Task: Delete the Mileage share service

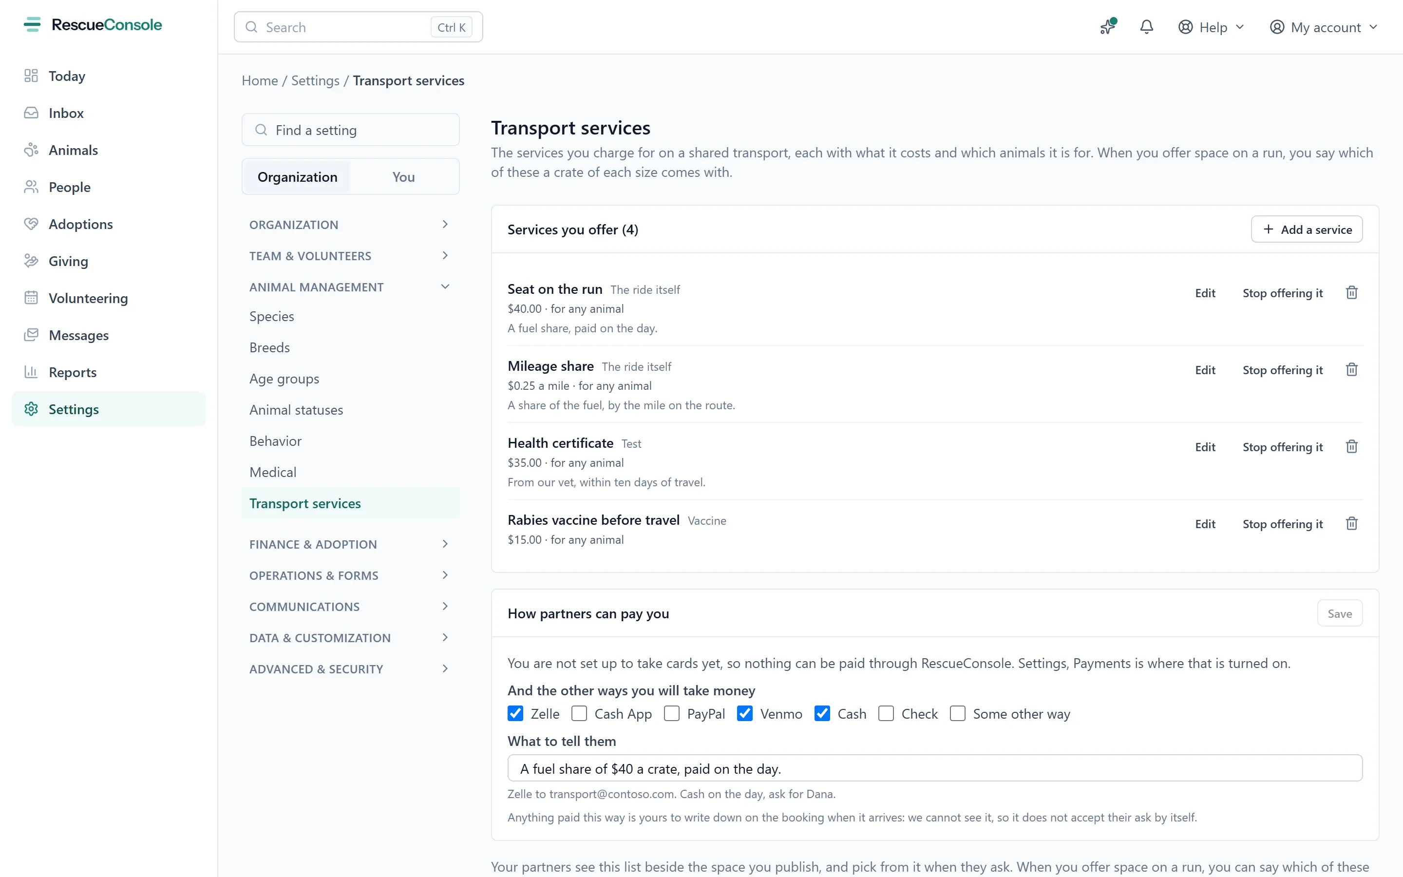Action: coord(1351,370)
